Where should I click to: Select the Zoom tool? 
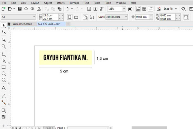4,46
